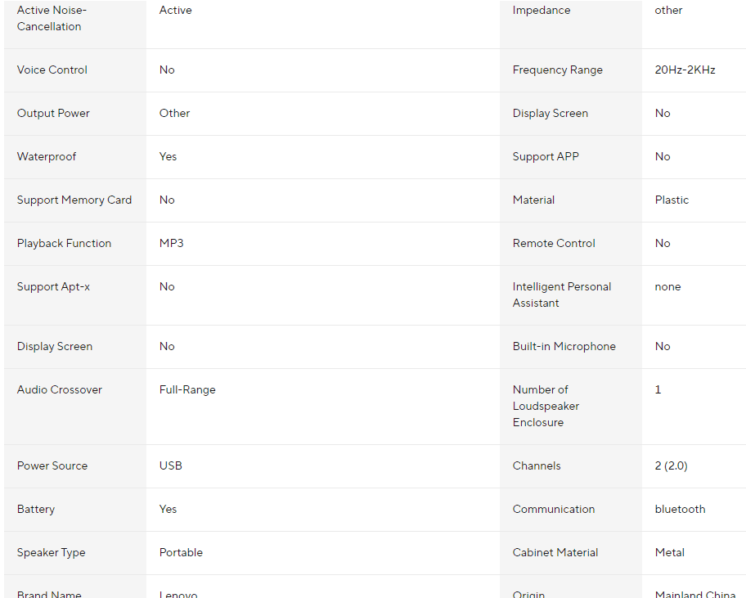Click the Cabinet Material value Metal
This screenshot has width=746, height=598.
coord(669,552)
